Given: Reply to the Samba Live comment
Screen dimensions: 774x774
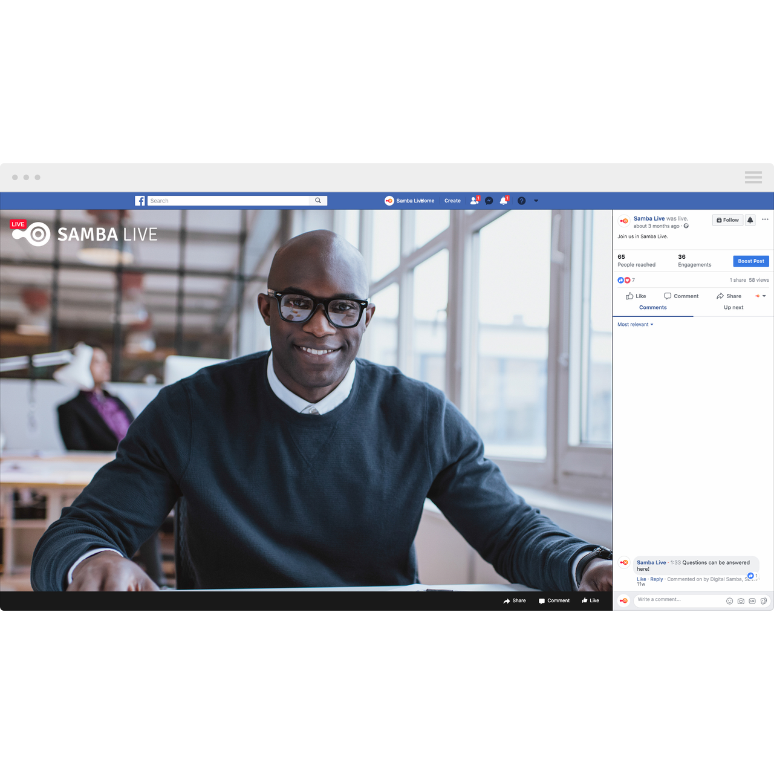Looking at the screenshot, I should click(x=656, y=579).
